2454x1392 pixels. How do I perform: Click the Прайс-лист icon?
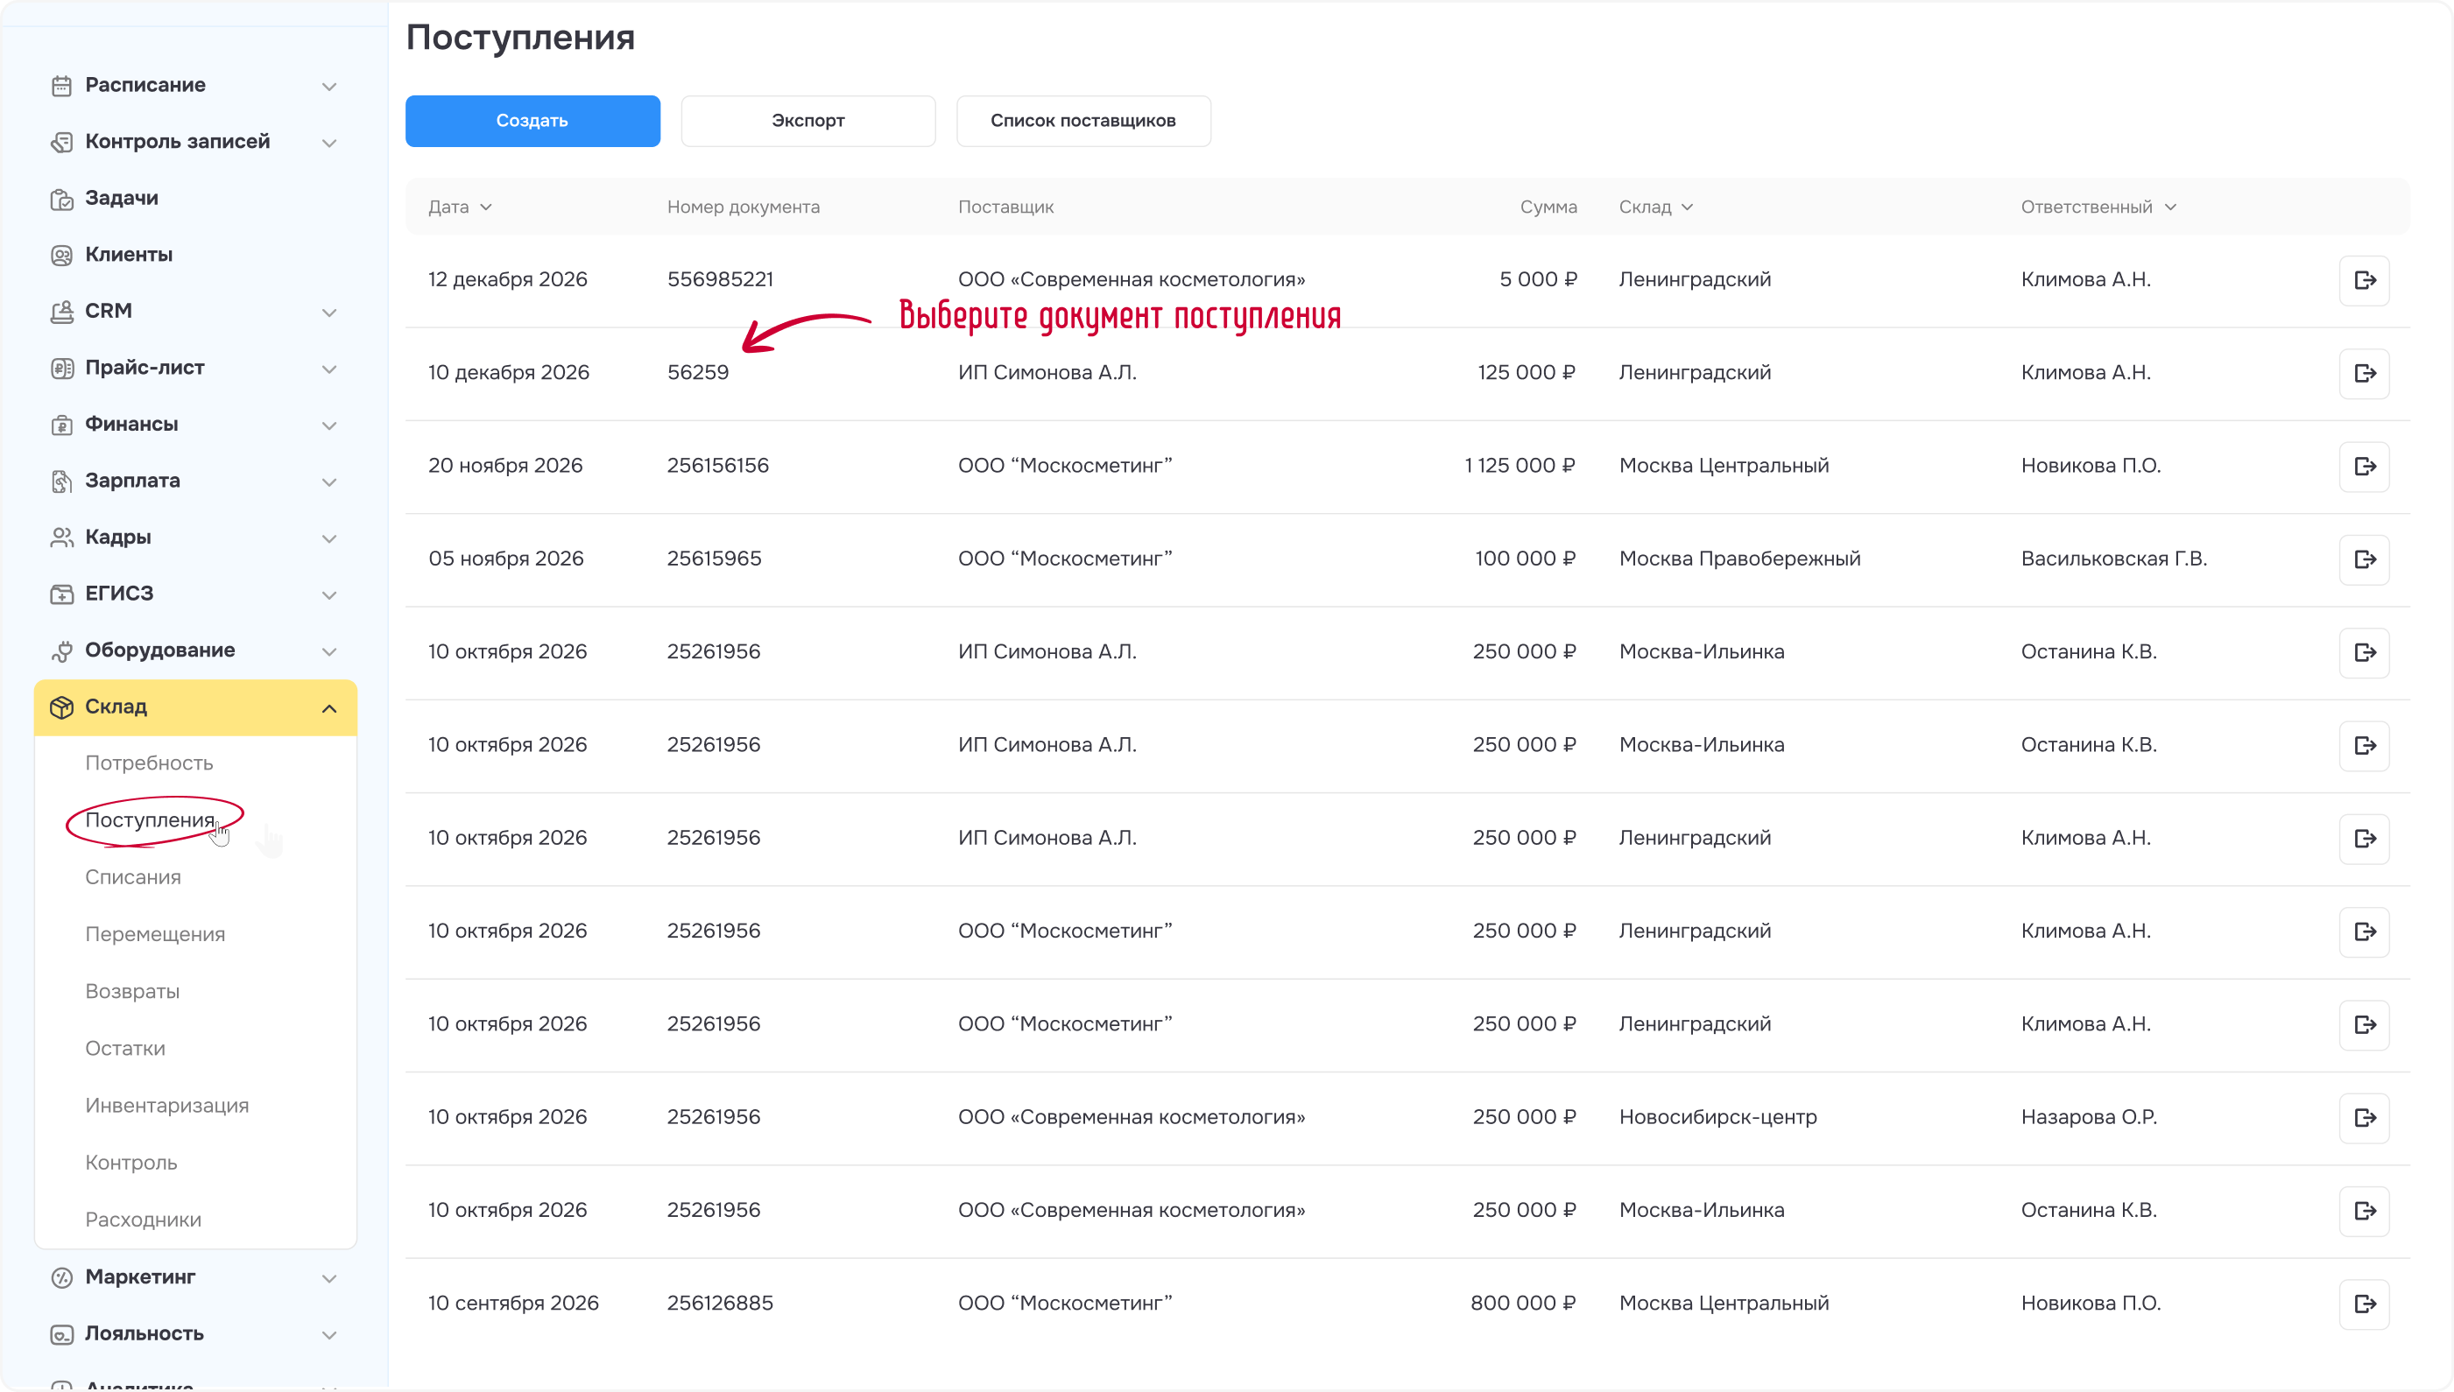pyautogui.click(x=61, y=368)
